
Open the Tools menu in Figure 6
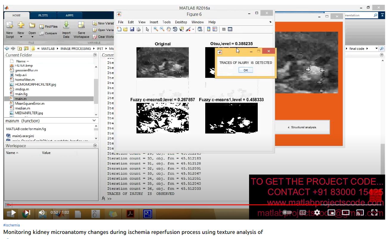click(x=166, y=22)
